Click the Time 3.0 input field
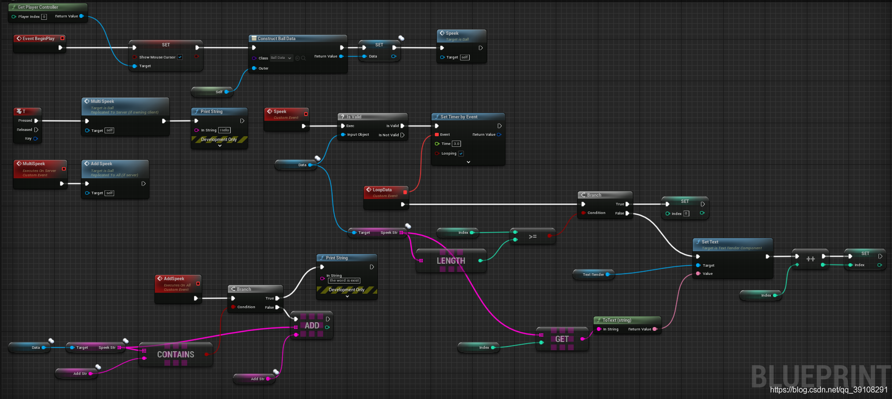This screenshot has height=399, width=892. click(x=457, y=143)
